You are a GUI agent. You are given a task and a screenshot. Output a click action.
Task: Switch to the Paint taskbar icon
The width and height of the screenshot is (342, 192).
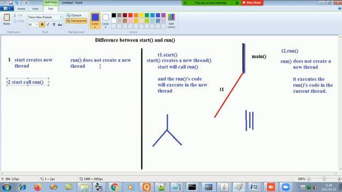[x=239, y=187]
